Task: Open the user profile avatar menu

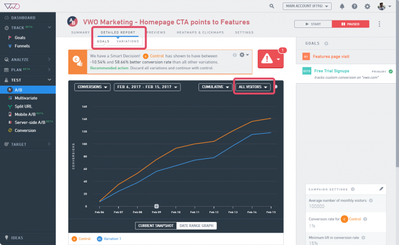Action: tap(384, 6)
